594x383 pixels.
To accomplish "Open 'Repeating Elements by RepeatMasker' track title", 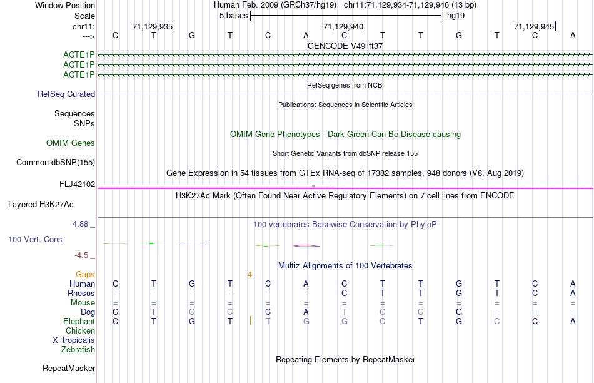I will tap(345, 359).
